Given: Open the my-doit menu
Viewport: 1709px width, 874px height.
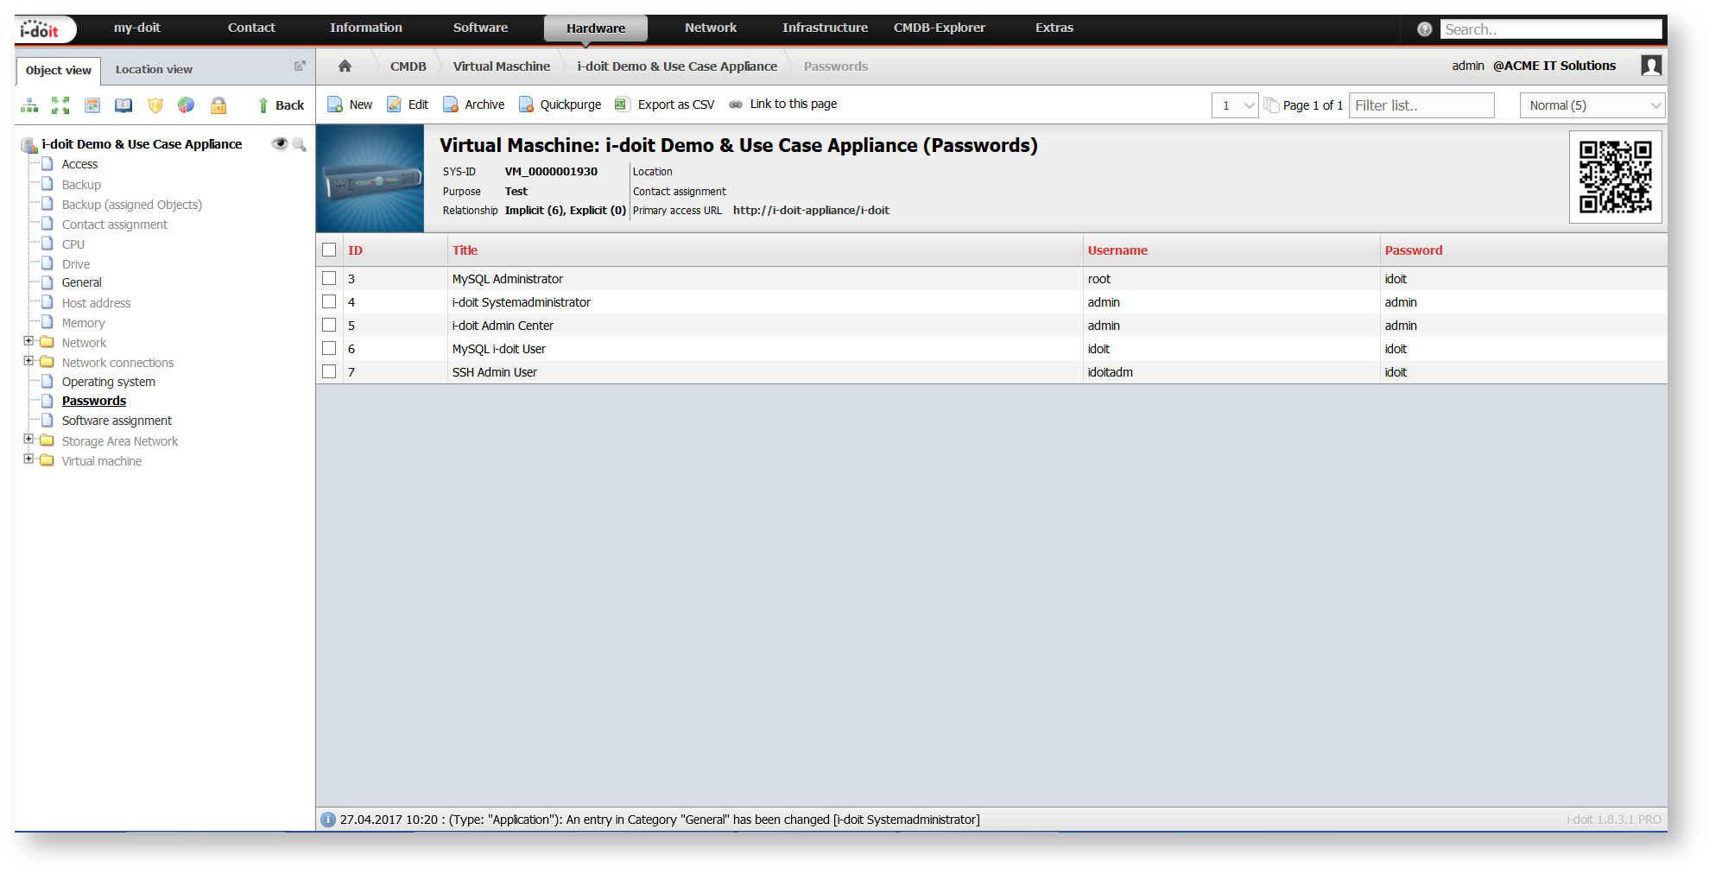Looking at the screenshot, I should [137, 28].
